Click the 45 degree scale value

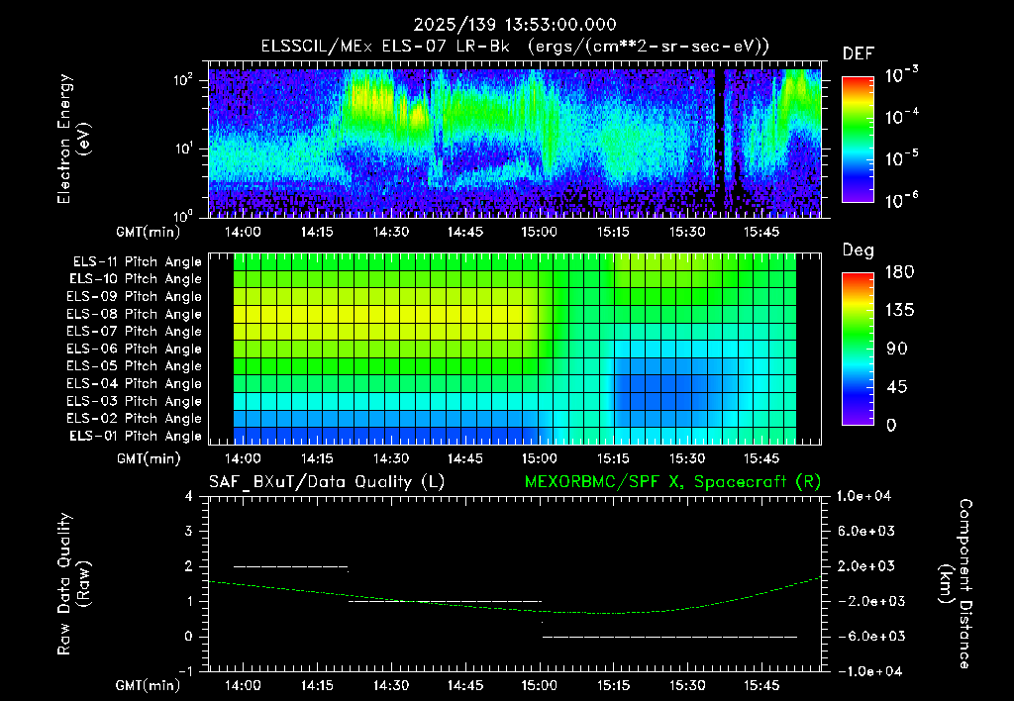896,387
